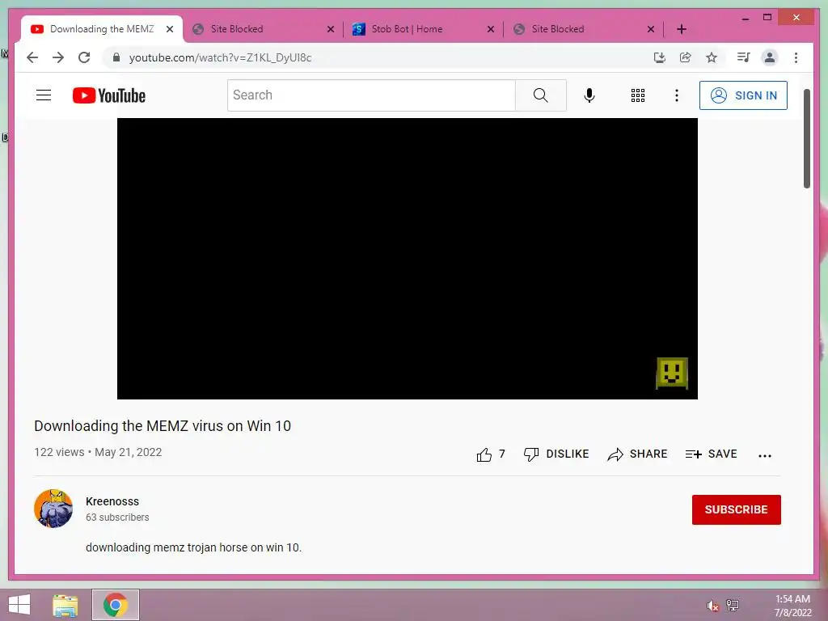Viewport: 828px width, 621px height.
Task: Close the Downloading the MEMZ tab
Action: coord(170,29)
